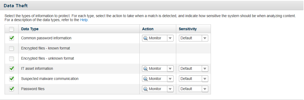Open Sensitivity dropdown for IT asset information
Viewport: 304px width, 100px height.
click(x=193, y=69)
